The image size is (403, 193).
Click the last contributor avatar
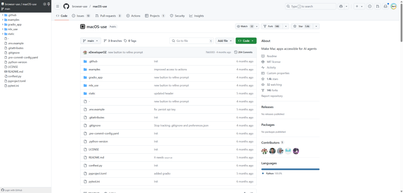[x=296, y=151]
